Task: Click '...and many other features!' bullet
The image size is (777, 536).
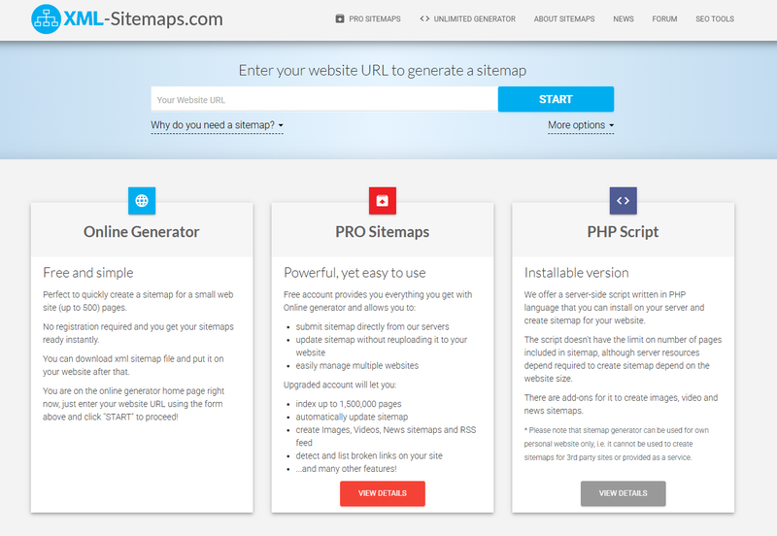Action: coord(346,469)
